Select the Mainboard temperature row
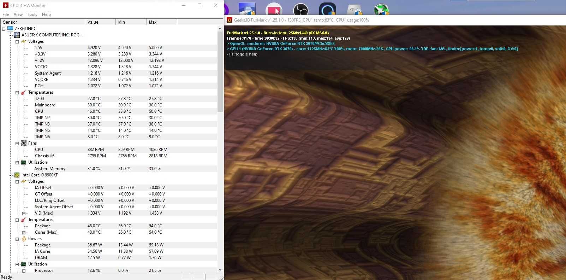The image size is (566, 280). click(x=109, y=105)
